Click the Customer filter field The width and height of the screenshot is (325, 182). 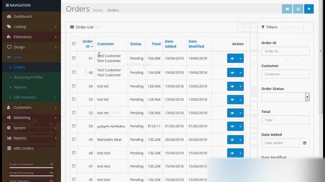[285, 74]
